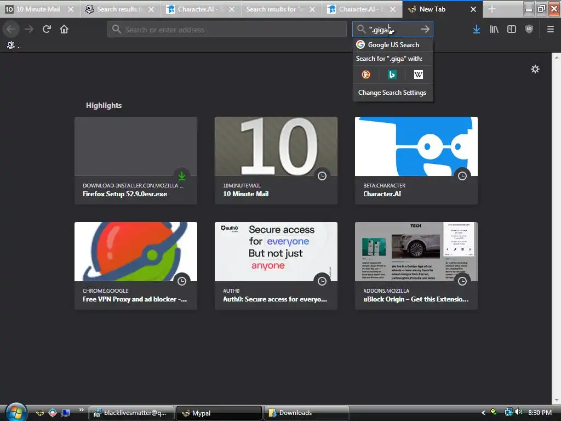Open the uBlock Origin extension card
Screen dimensions: 561x421
click(416, 266)
